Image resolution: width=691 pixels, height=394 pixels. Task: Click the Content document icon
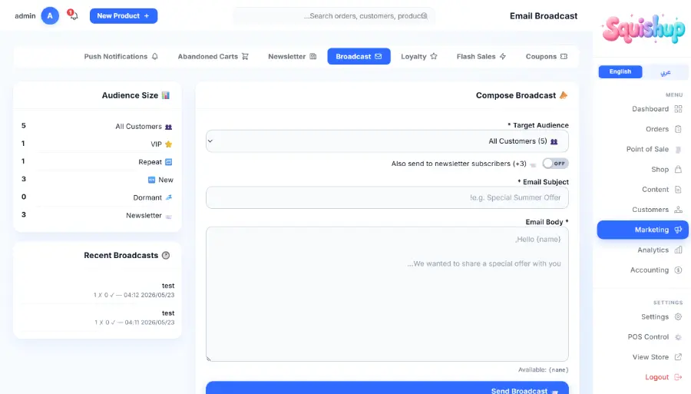click(678, 190)
